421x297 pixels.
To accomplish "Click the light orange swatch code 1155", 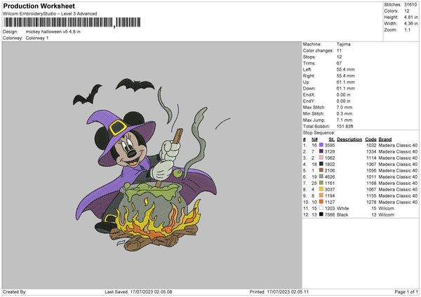I will pos(321,195).
